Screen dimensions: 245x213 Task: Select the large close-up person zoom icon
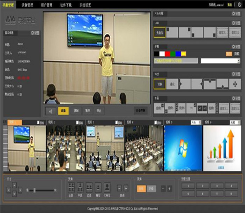(x=107, y=188)
